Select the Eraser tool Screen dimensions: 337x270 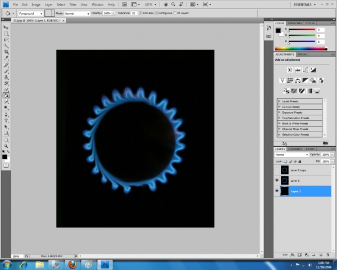(x=6, y=89)
